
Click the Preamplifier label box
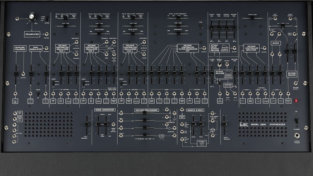click(x=32, y=34)
